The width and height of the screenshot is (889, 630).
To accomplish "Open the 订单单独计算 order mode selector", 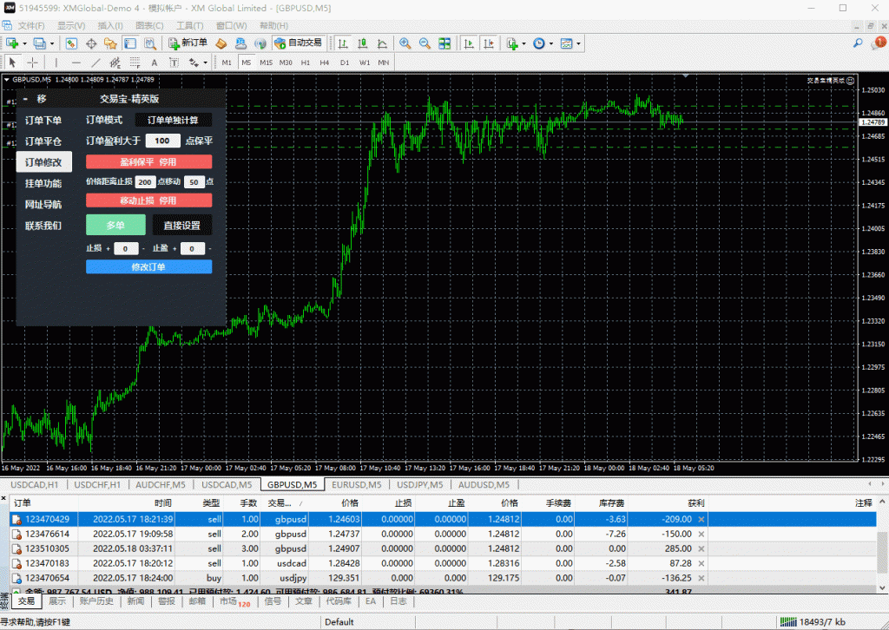I will click(173, 120).
